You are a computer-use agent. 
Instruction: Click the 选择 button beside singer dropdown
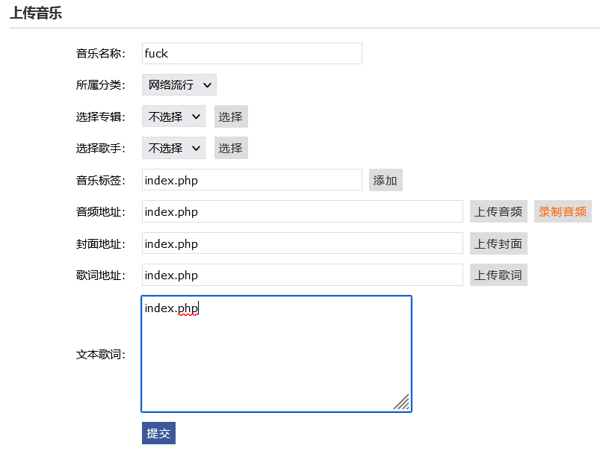230,147
